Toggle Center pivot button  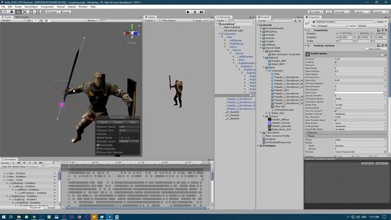[x=51, y=12]
